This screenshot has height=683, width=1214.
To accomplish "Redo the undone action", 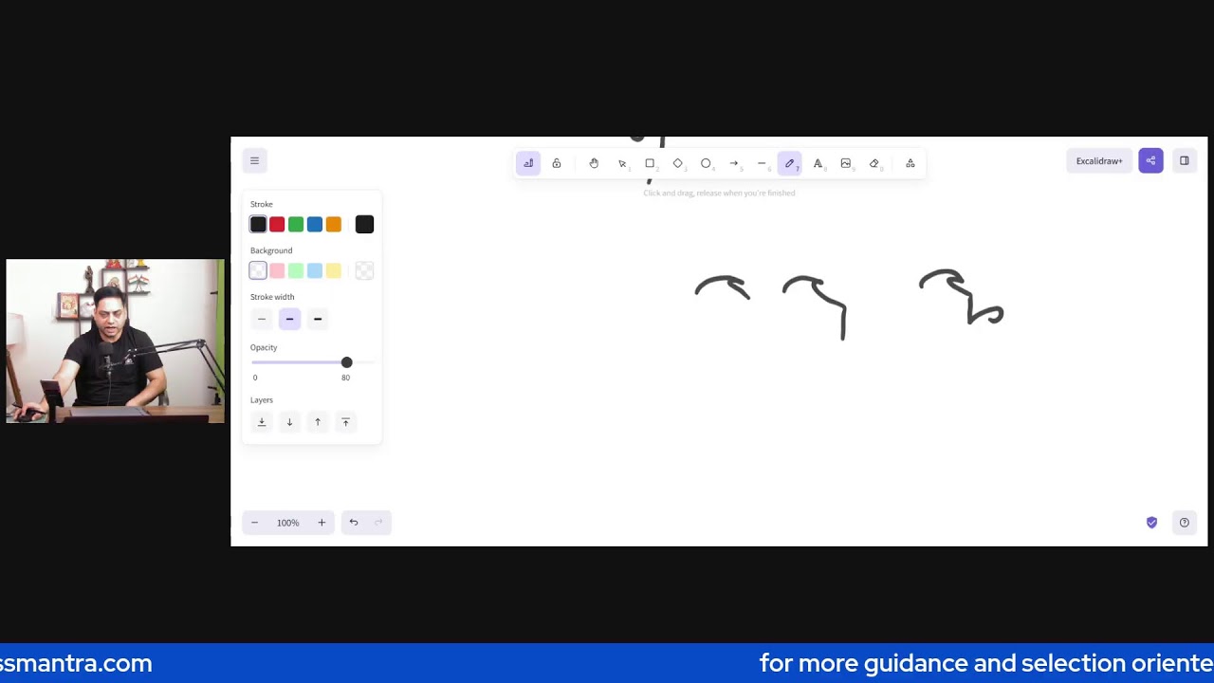I will 378,523.
